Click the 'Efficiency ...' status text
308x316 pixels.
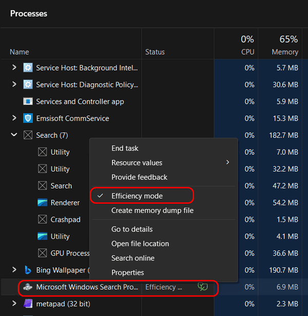pyautogui.click(x=164, y=287)
